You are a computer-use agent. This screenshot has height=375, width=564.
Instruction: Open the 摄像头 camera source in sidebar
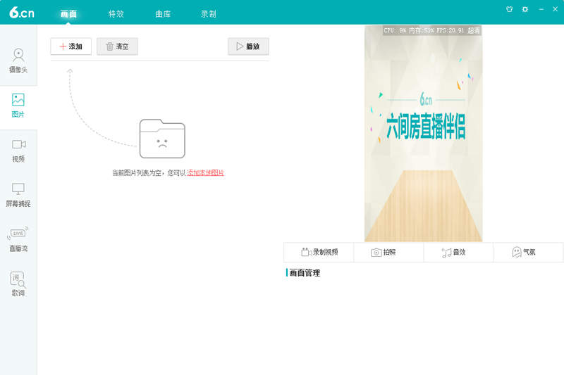[18, 61]
